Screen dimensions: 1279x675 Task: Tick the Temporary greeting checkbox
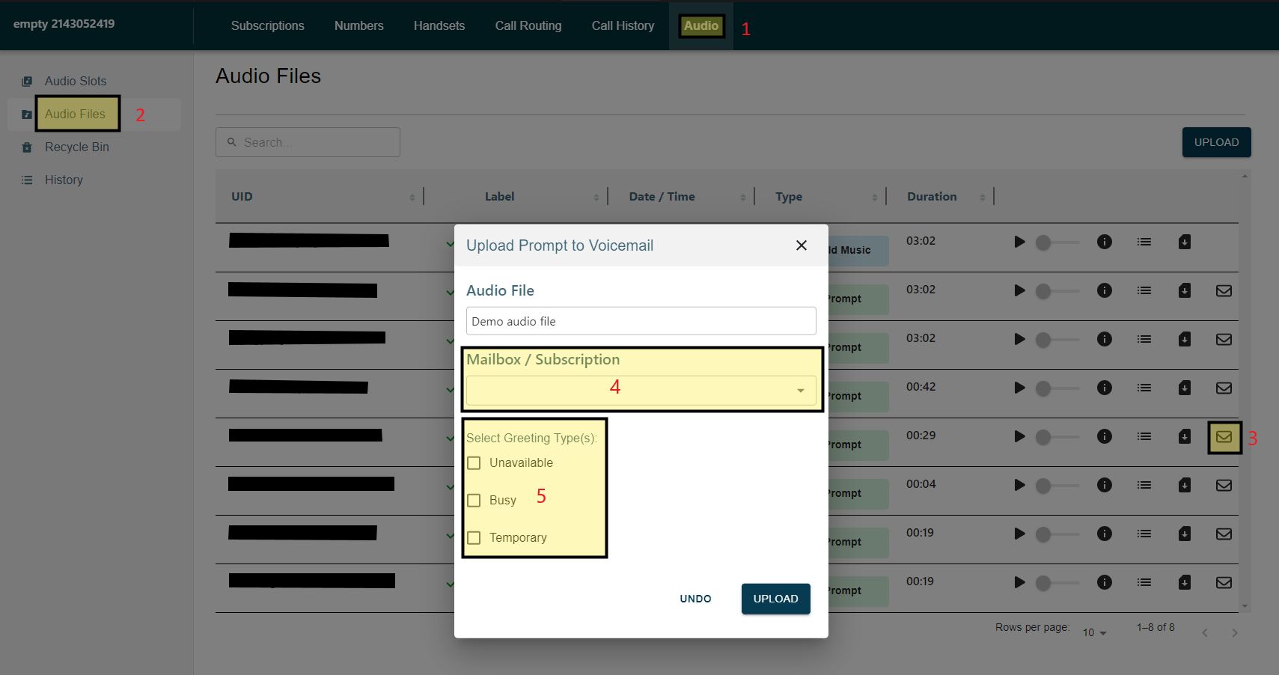coord(474,538)
